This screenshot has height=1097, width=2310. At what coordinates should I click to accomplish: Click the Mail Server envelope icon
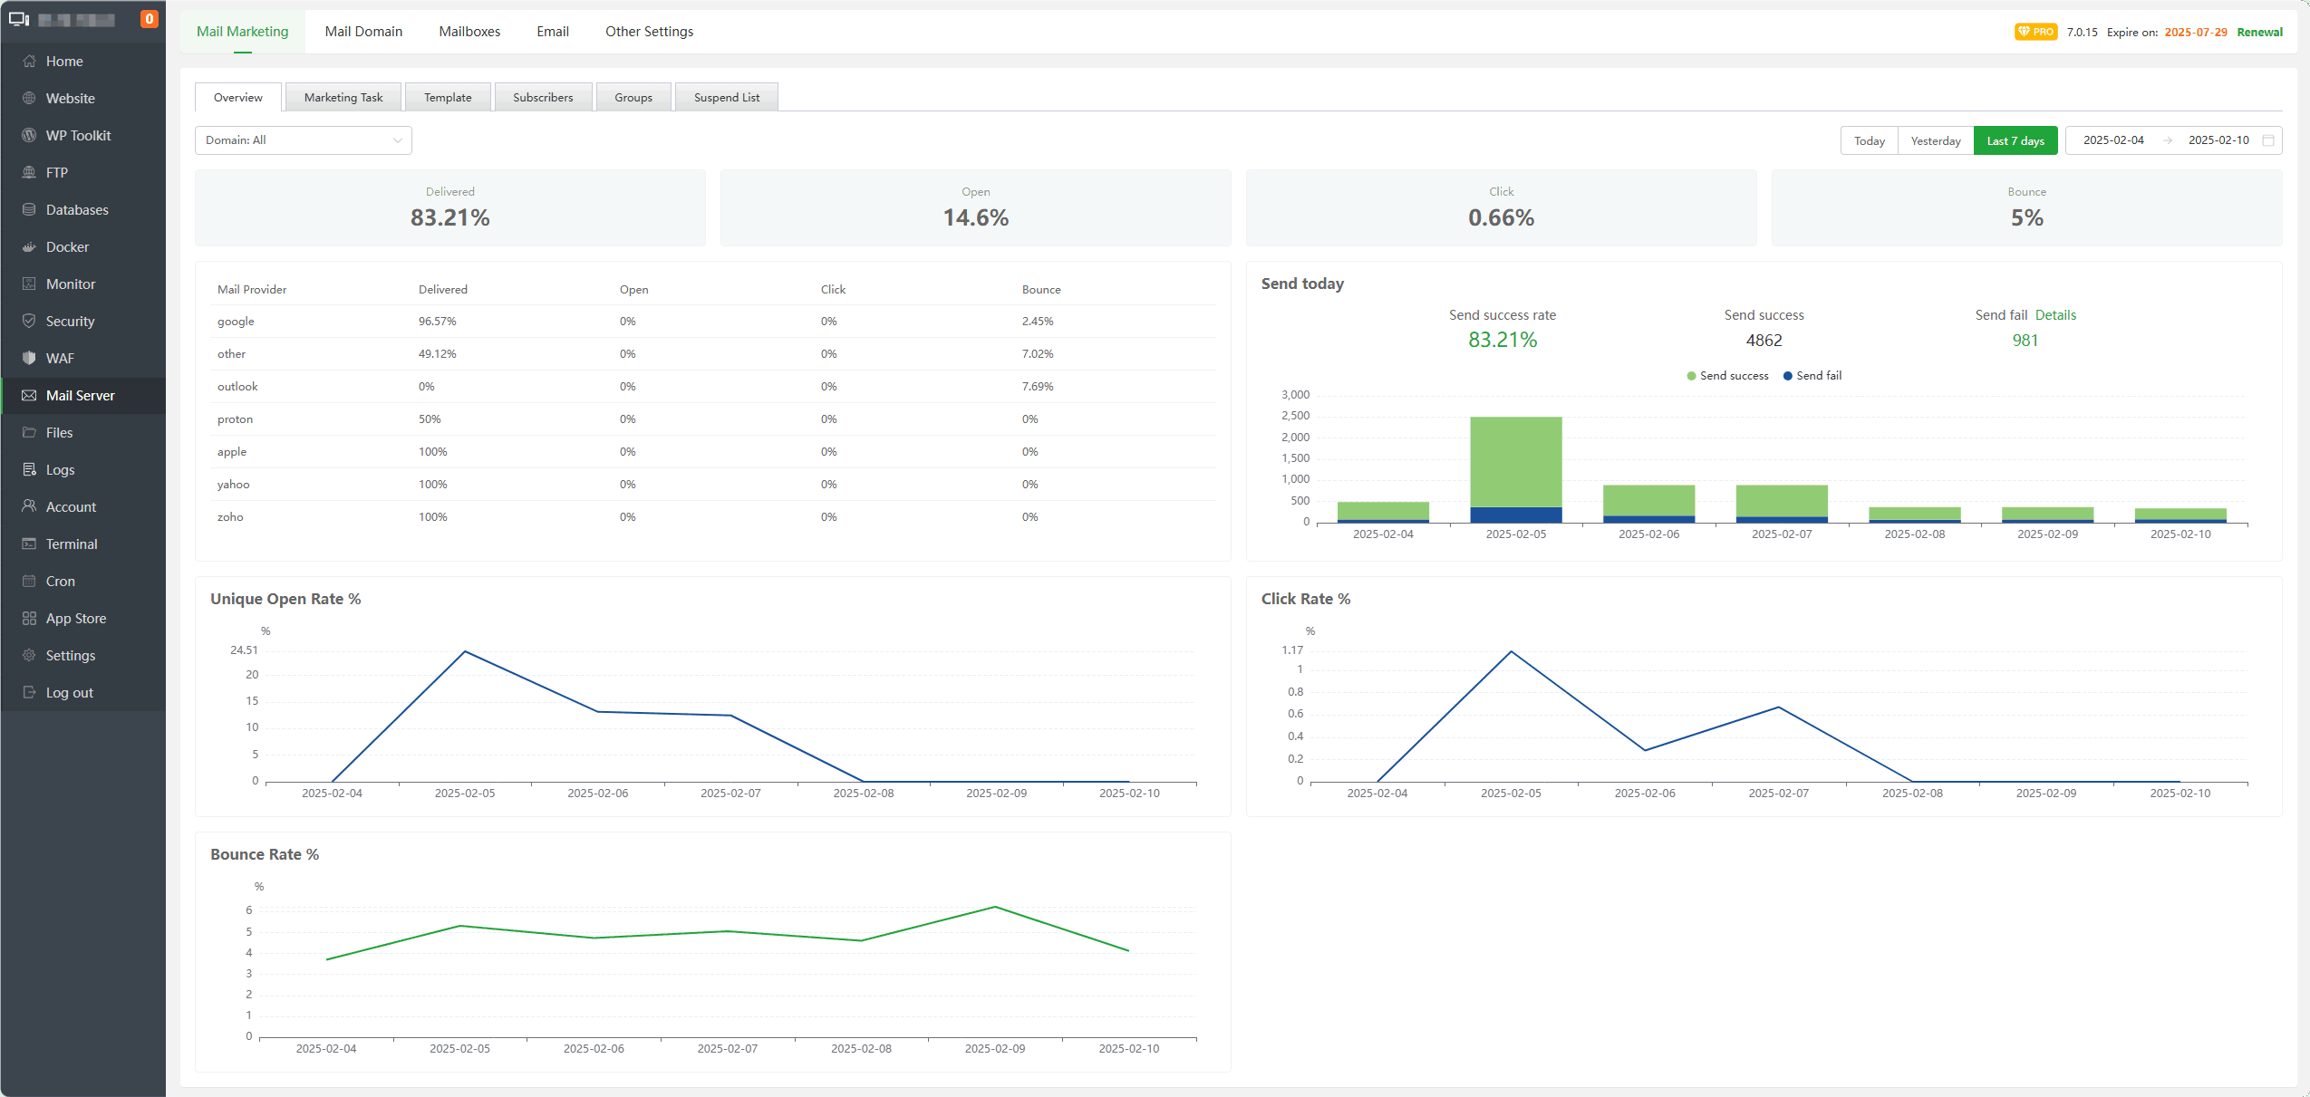pos(29,395)
